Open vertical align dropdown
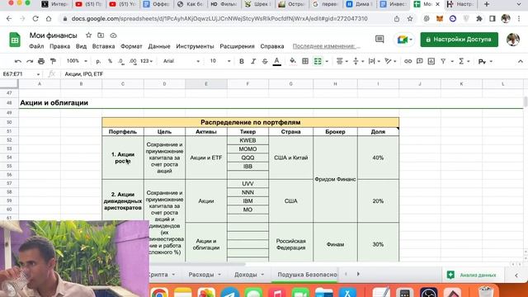Image resolution: width=528 pixels, height=297 pixels. [x=358, y=61]
